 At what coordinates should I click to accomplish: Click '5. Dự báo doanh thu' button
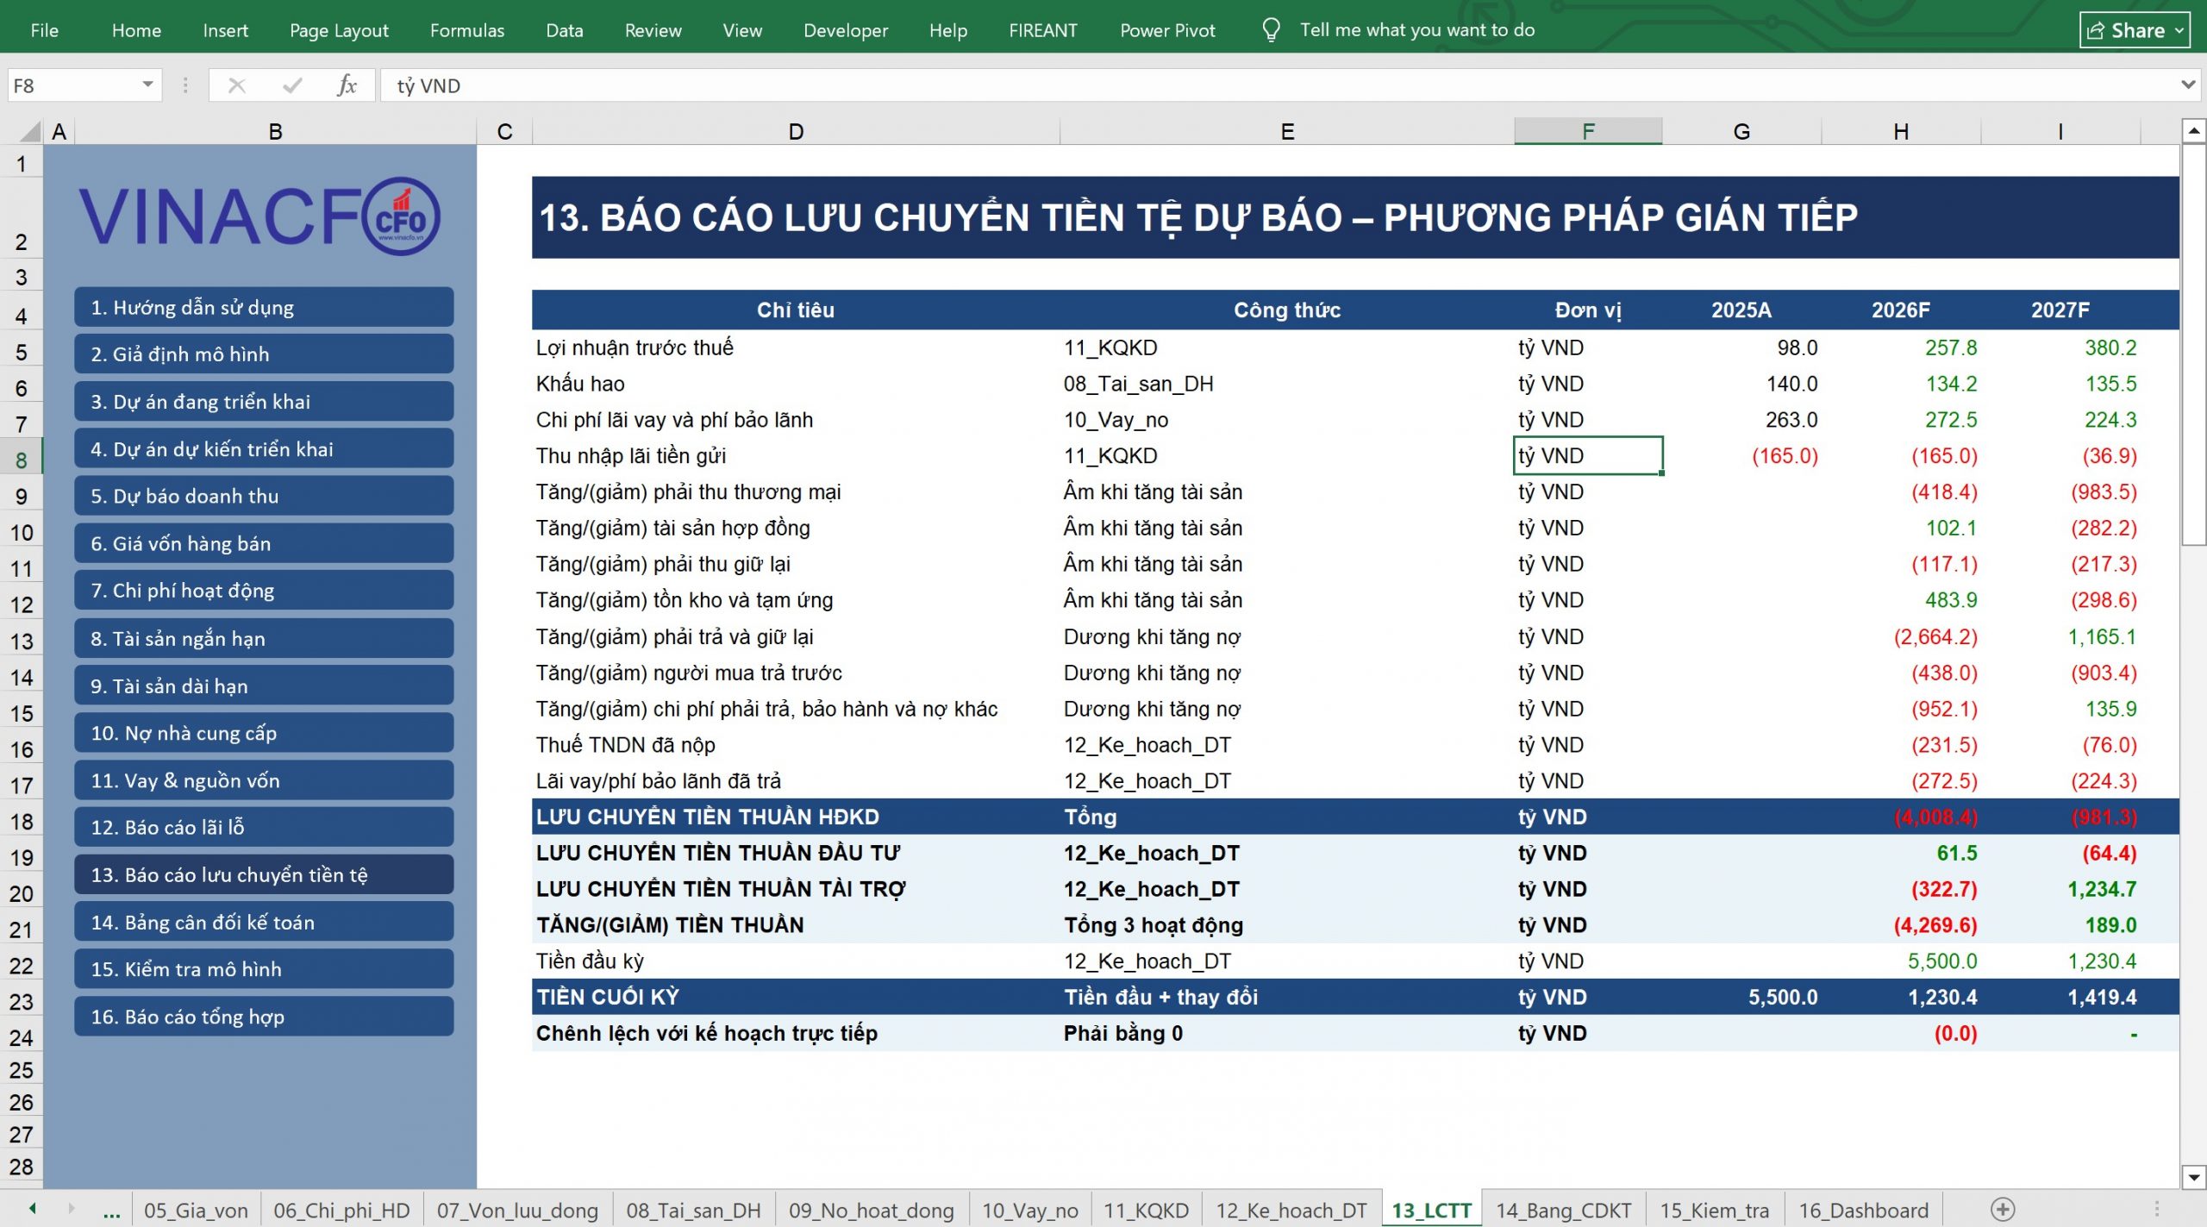(264, 496)
